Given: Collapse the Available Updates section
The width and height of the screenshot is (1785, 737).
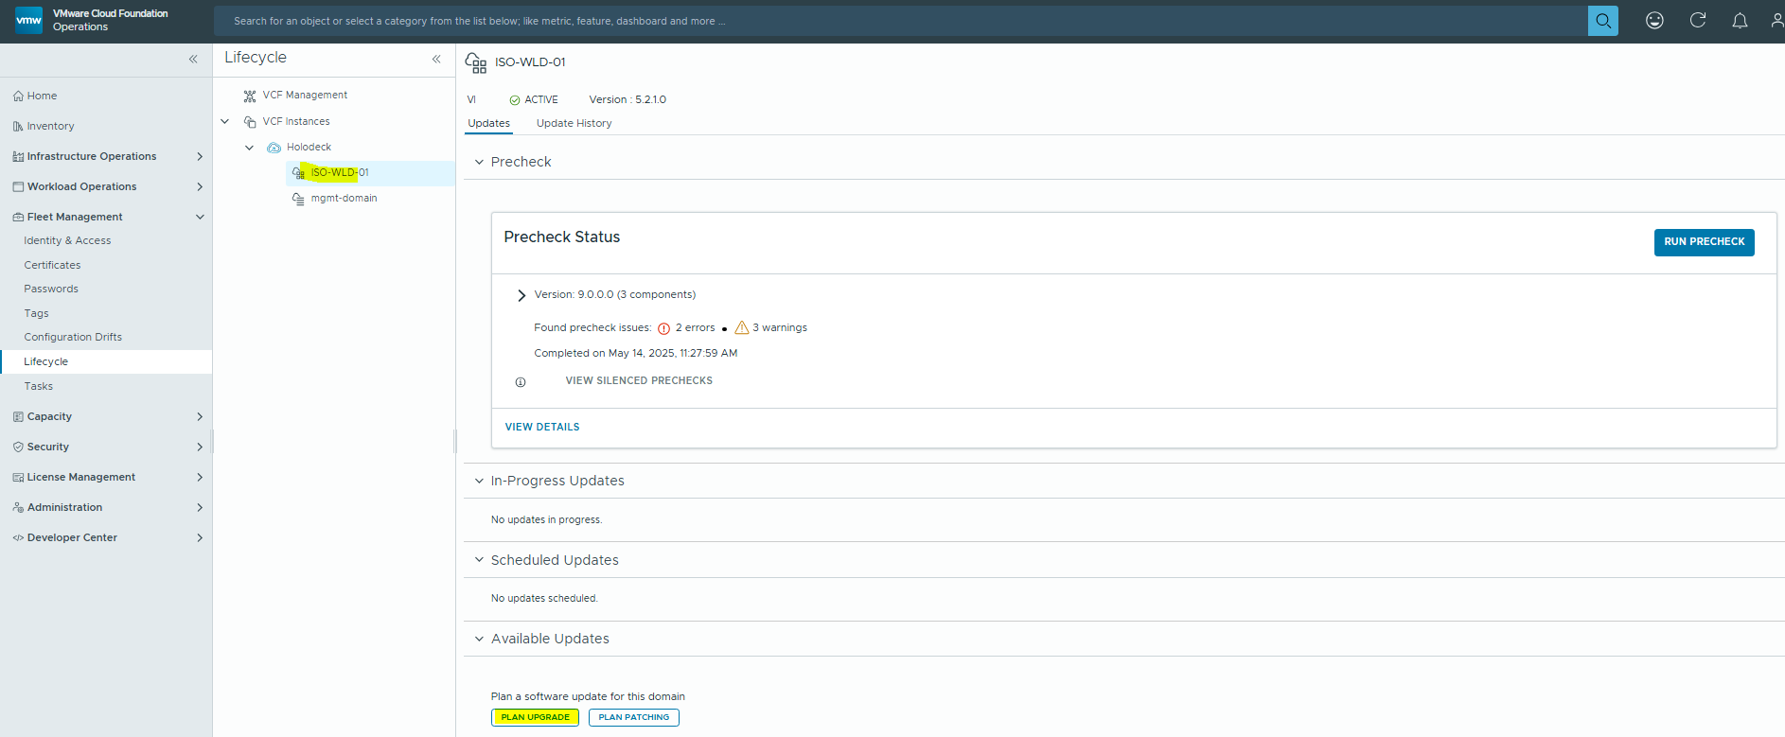Looking at the screenshot, I should (x=479, y=640).
